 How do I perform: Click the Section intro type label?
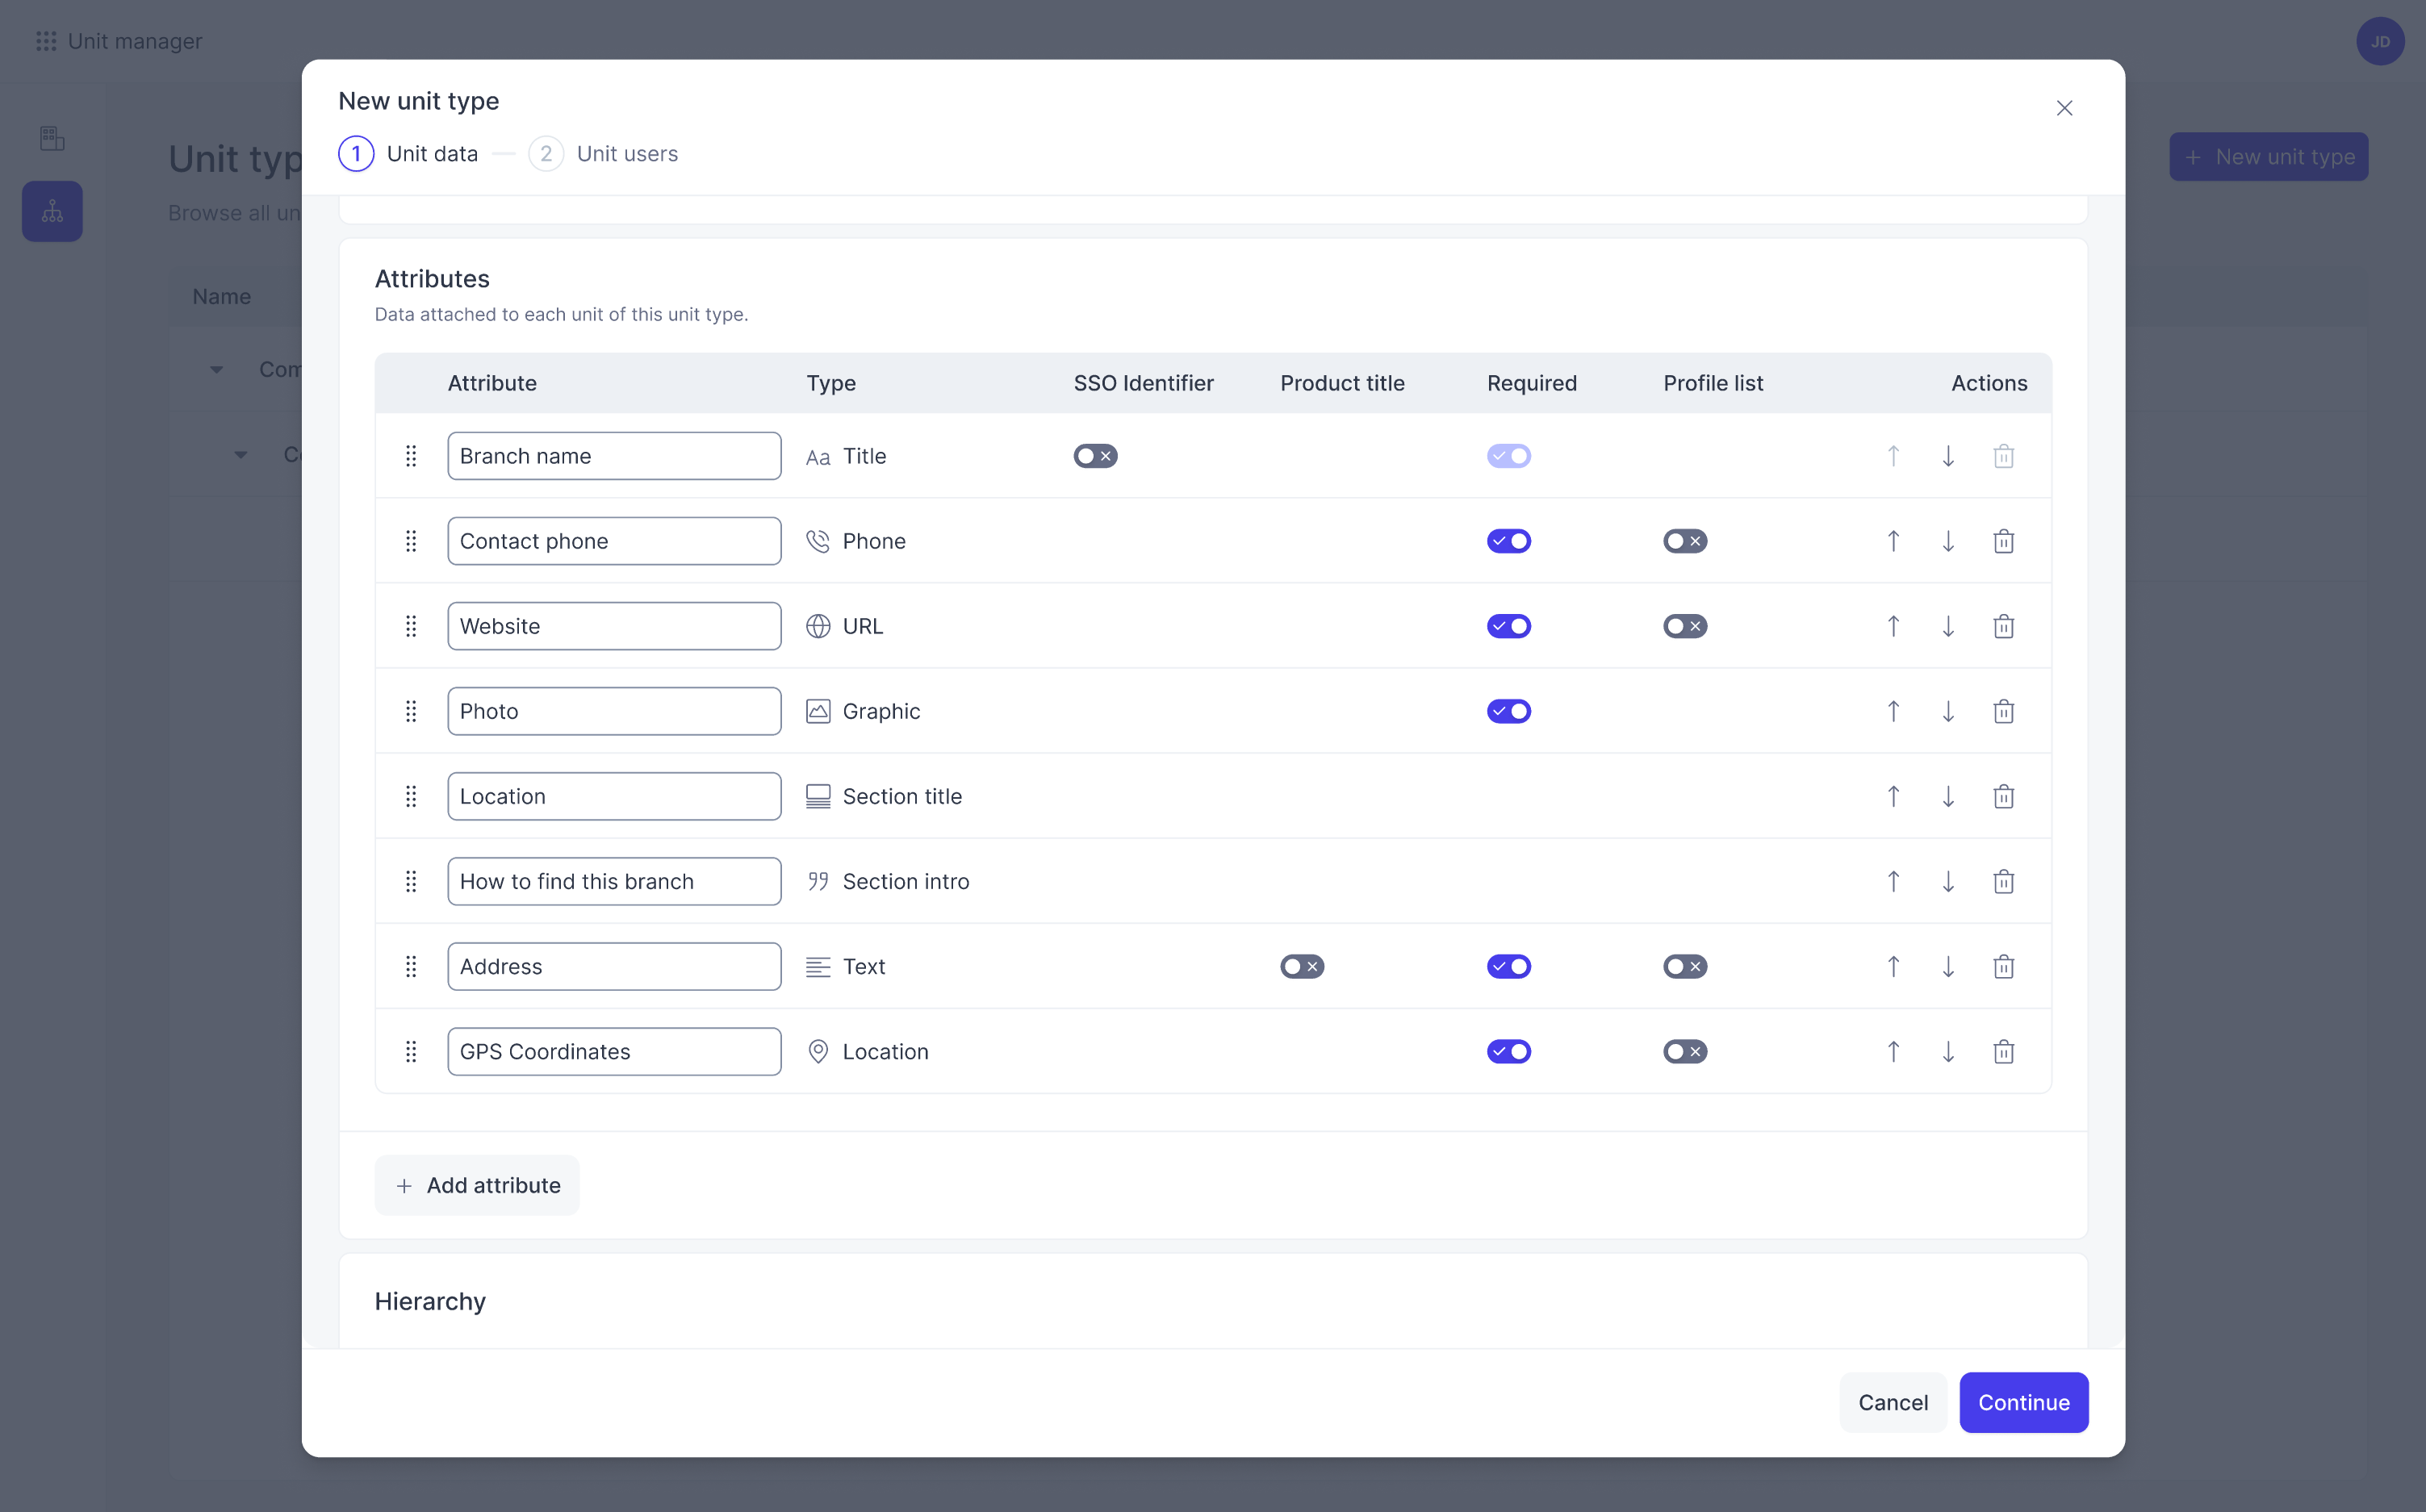(906, 881)
